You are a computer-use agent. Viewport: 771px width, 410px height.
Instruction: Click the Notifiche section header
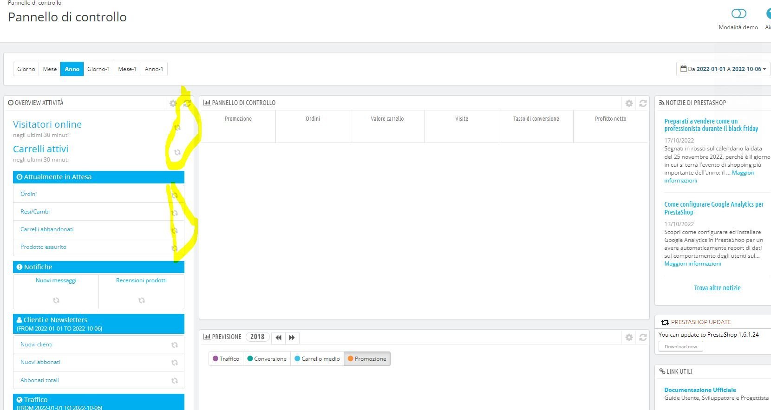(98, 267)
